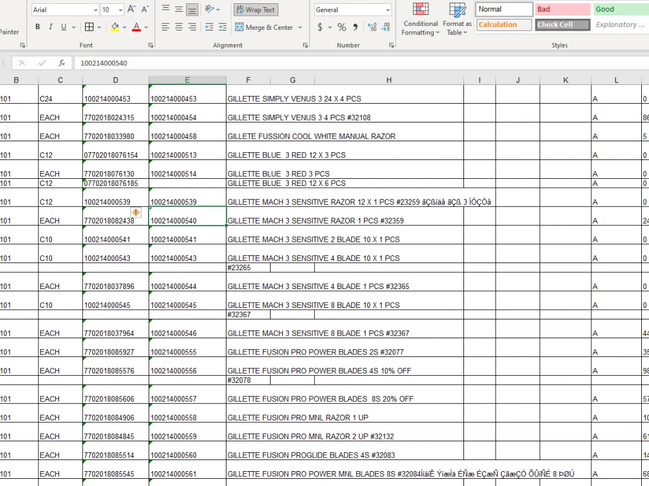Select cell 100214000561
The image size is (649, 486).
[x=188, y=469]
